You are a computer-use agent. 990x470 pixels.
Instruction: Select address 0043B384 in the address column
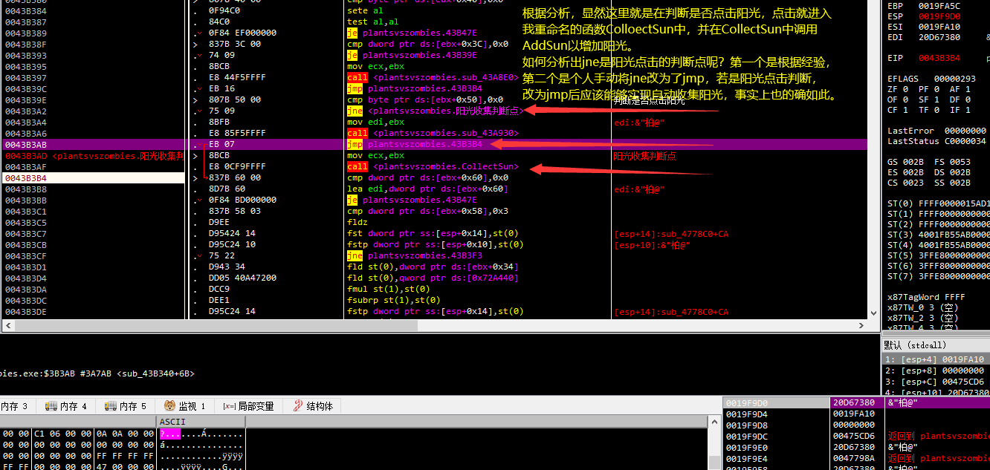point(26,11)
